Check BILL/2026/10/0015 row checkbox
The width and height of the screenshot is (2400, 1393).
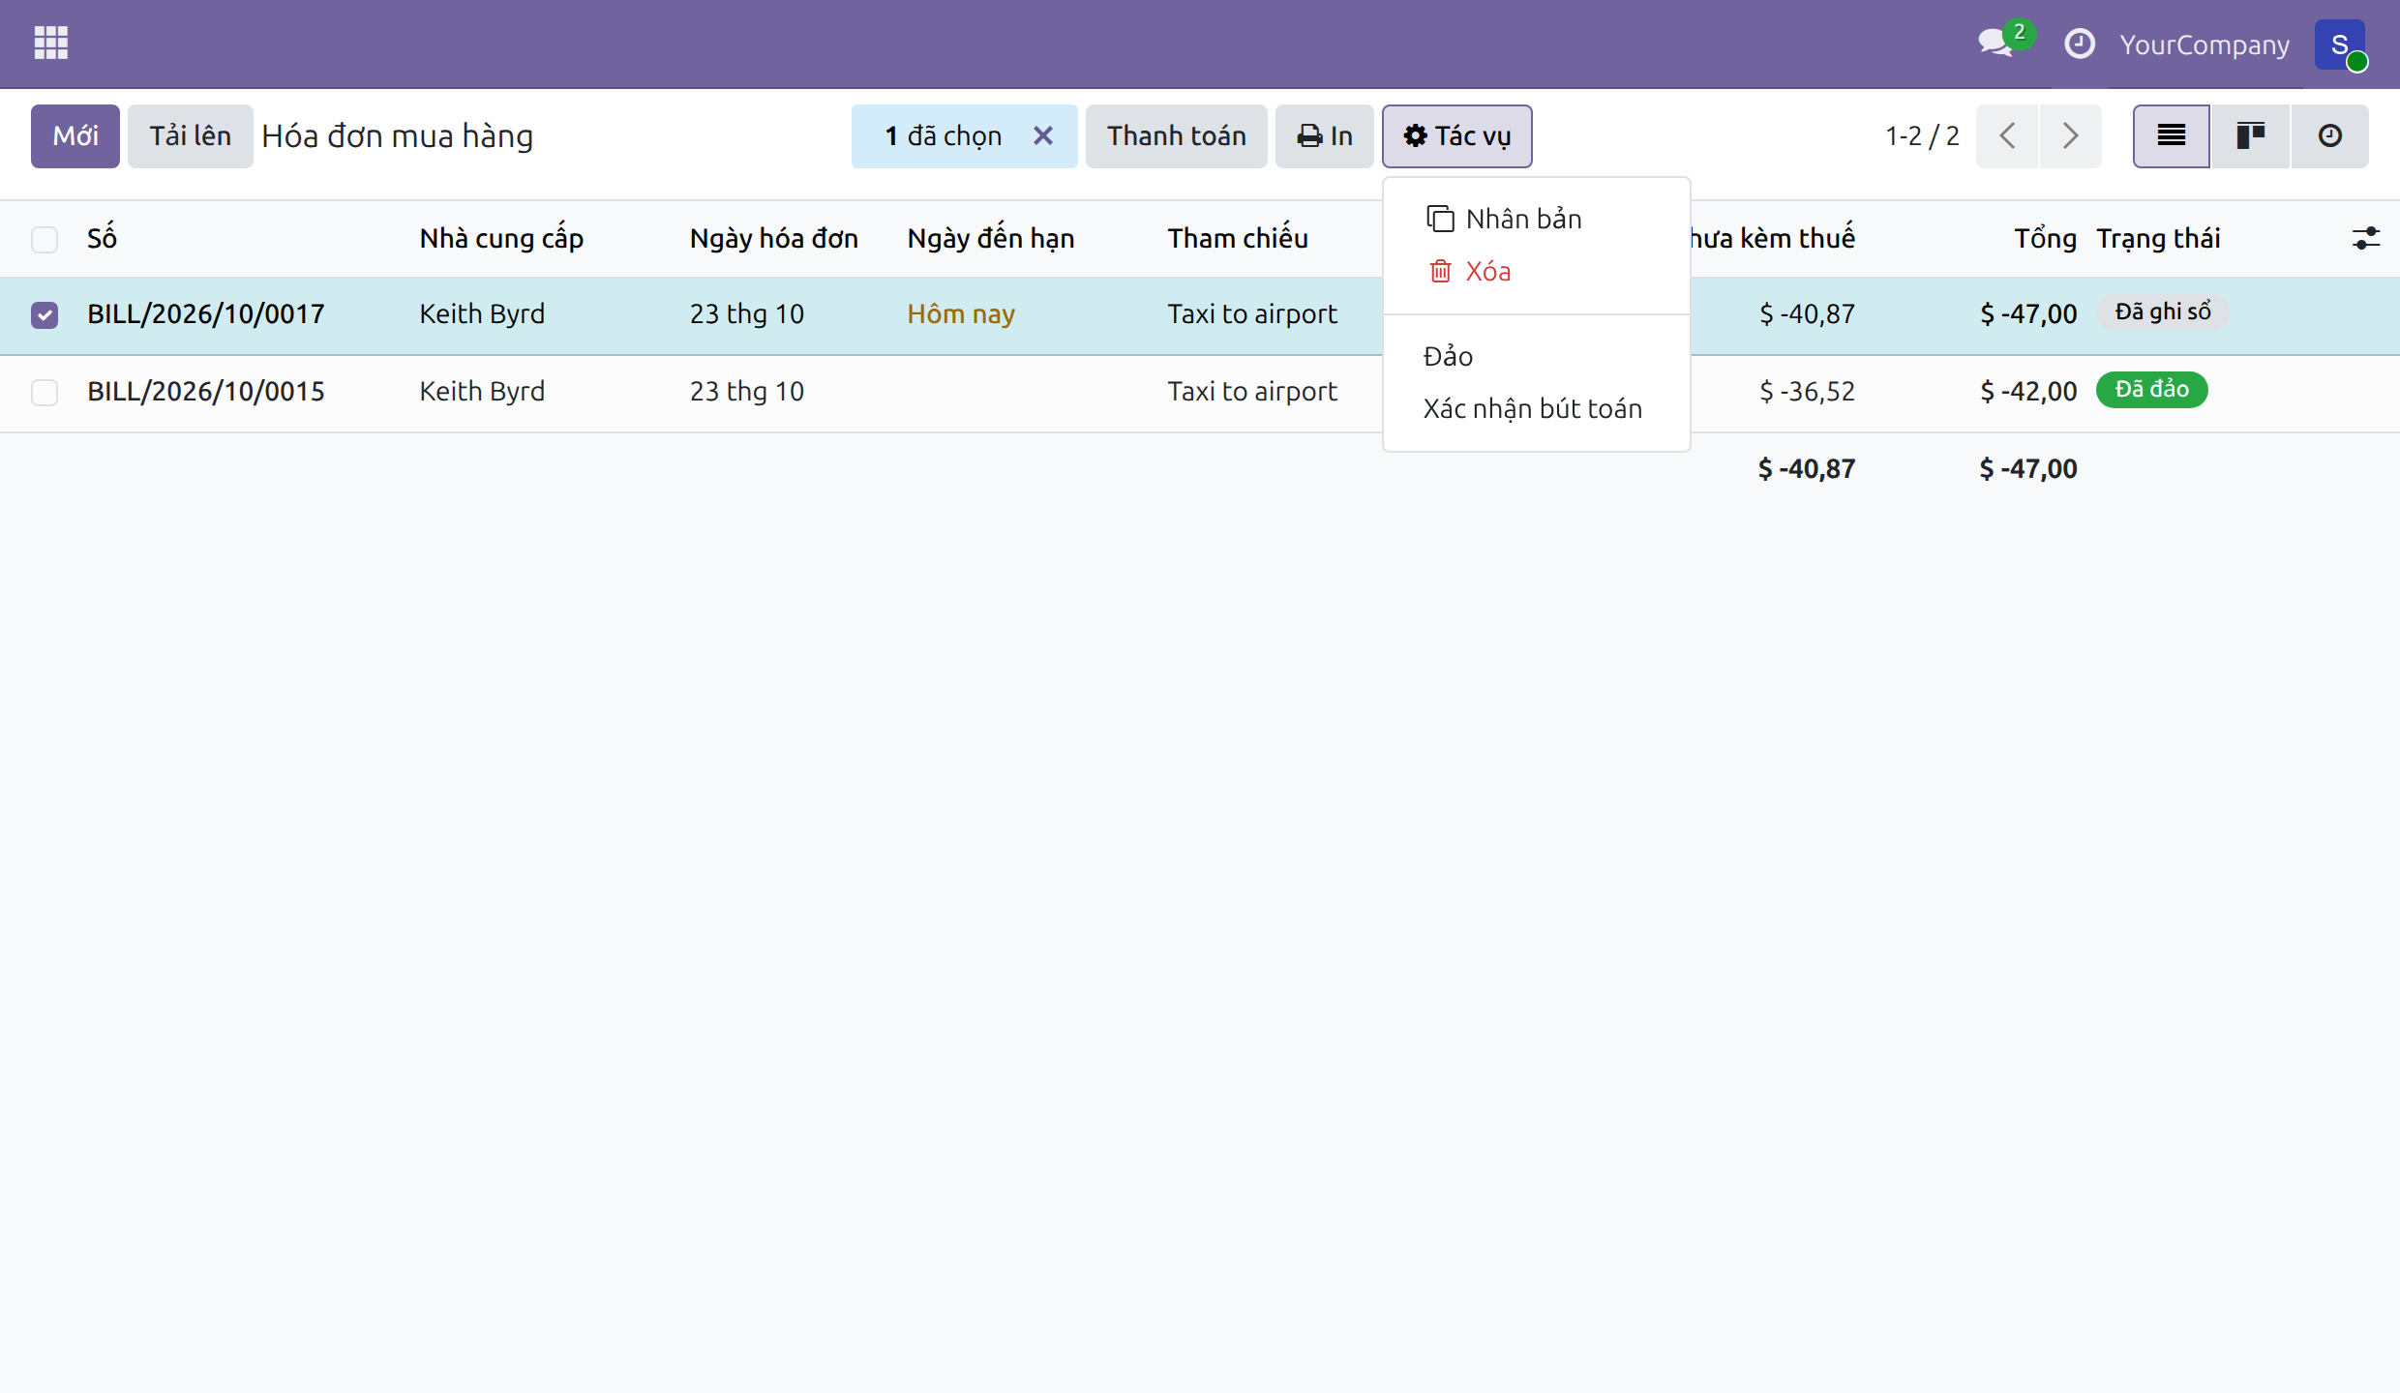pyautogui.click(x=45, y=392)
